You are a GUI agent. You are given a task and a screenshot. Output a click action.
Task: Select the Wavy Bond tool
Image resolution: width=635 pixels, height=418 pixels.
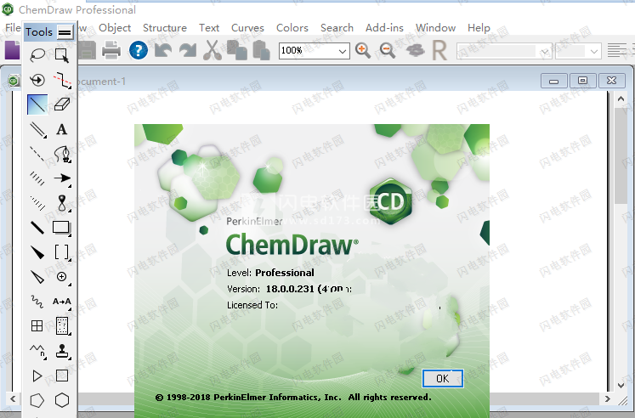37,302
